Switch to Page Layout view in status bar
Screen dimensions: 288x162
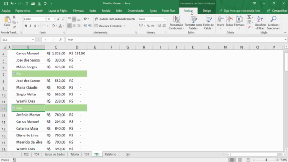(240, 160)
